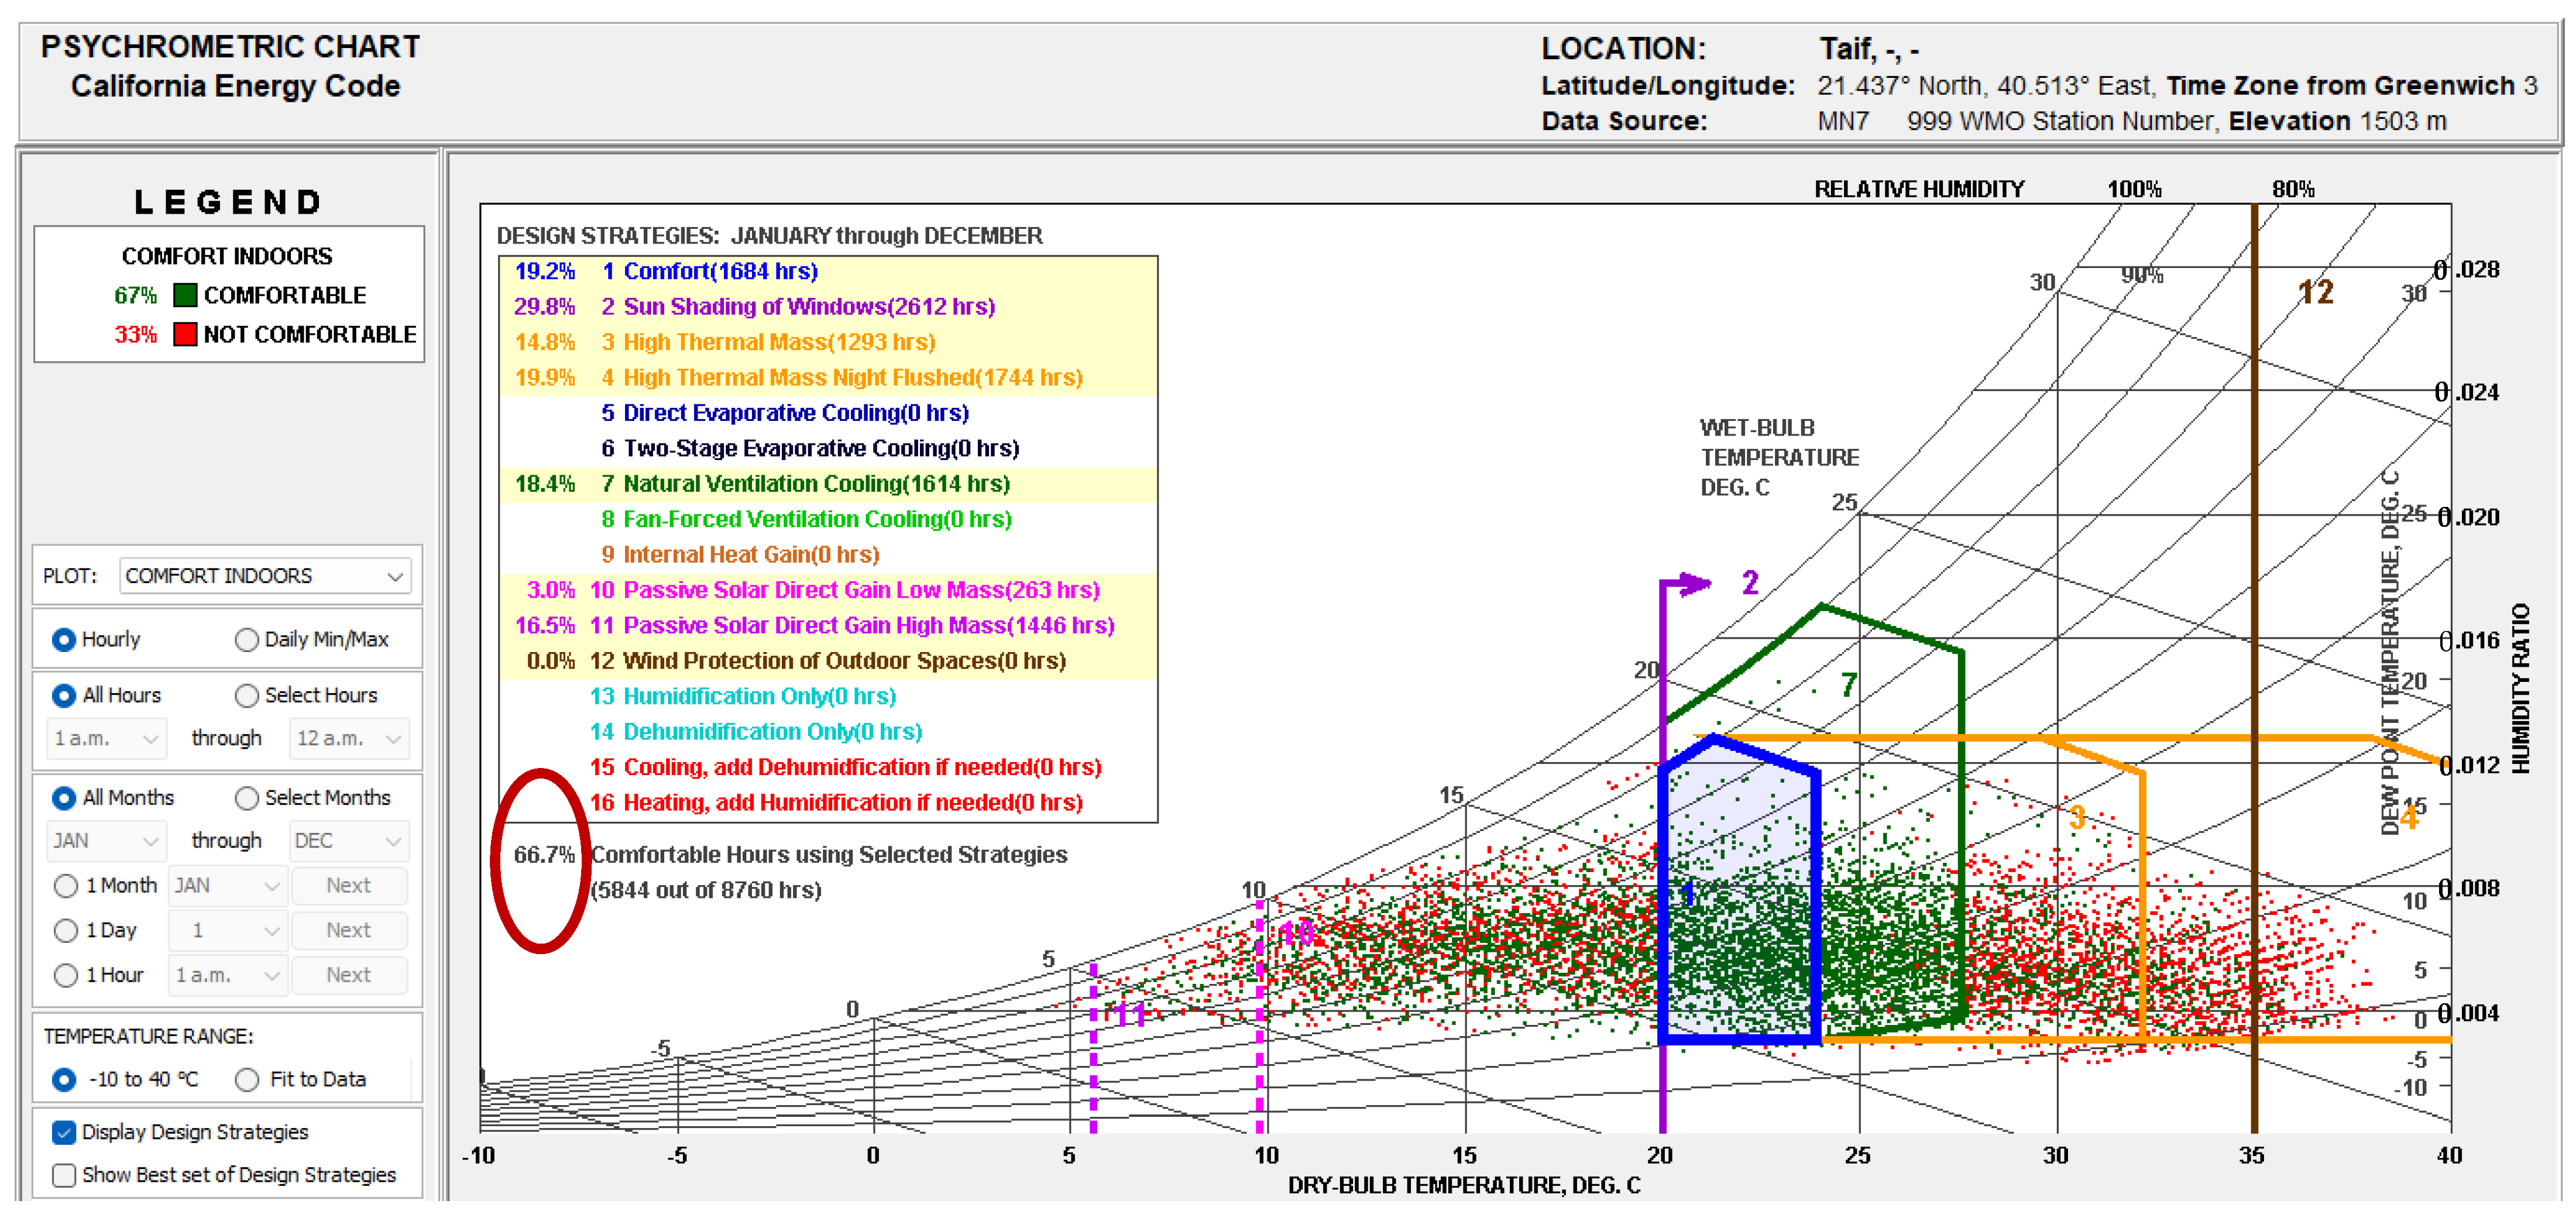Switch to Daily Min/Max plotting

pos(246,639)
